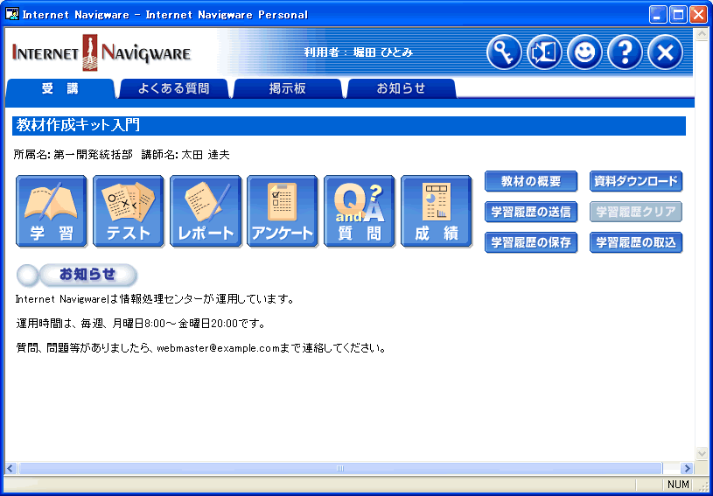Open the レポート (report) icon
The image size is (713, 496).
click(206, 212)
